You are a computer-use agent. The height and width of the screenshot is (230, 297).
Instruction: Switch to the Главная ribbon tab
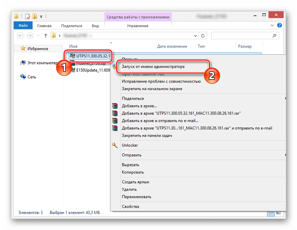pos(44,26)
